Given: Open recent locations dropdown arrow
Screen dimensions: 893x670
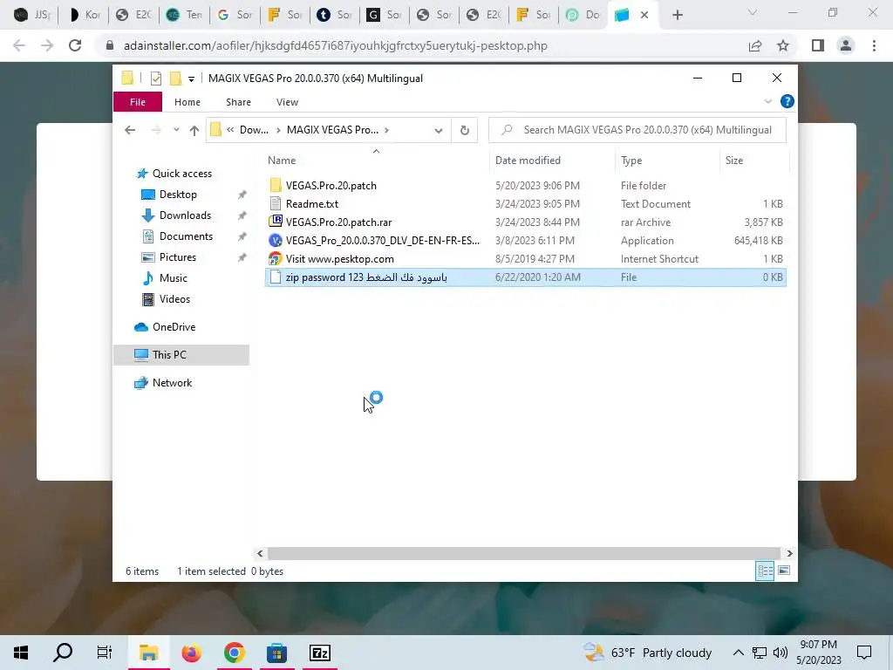Looking at the screenshot, I should coord(176,130).
